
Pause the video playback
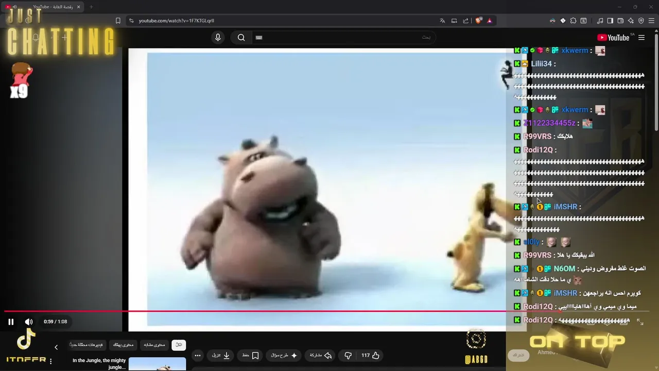coord(11,322)
